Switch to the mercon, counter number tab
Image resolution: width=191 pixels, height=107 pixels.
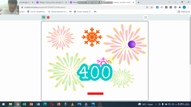[122, 2]
